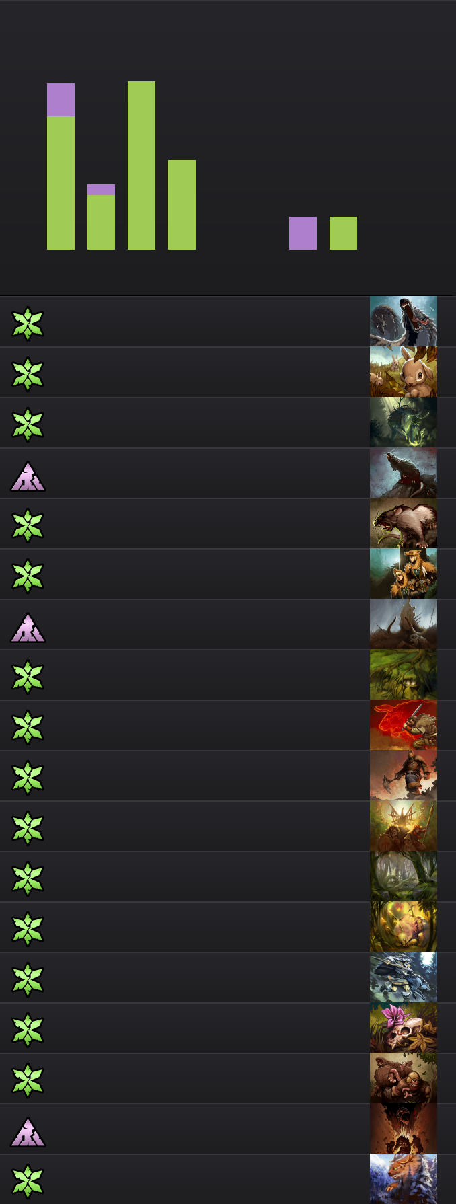The height and width of the screenshot is (1204, 456).
Task: Select the last small green chart bar
Action: pos(343,233)
